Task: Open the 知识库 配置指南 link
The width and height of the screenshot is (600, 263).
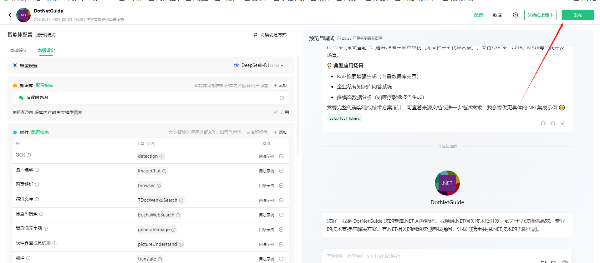Action: 44,85
